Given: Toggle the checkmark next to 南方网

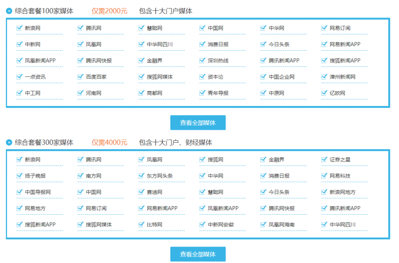Looking at the screenshot, I should point(80,176).
